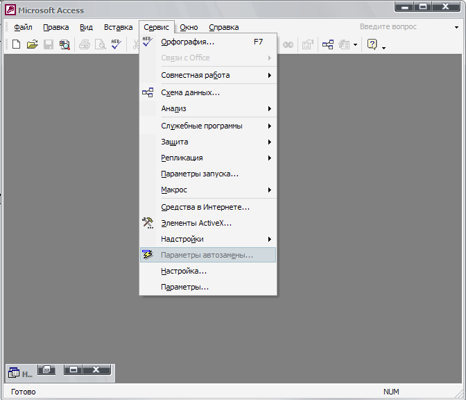Expand the Репликация submenu

click(208, 158)
